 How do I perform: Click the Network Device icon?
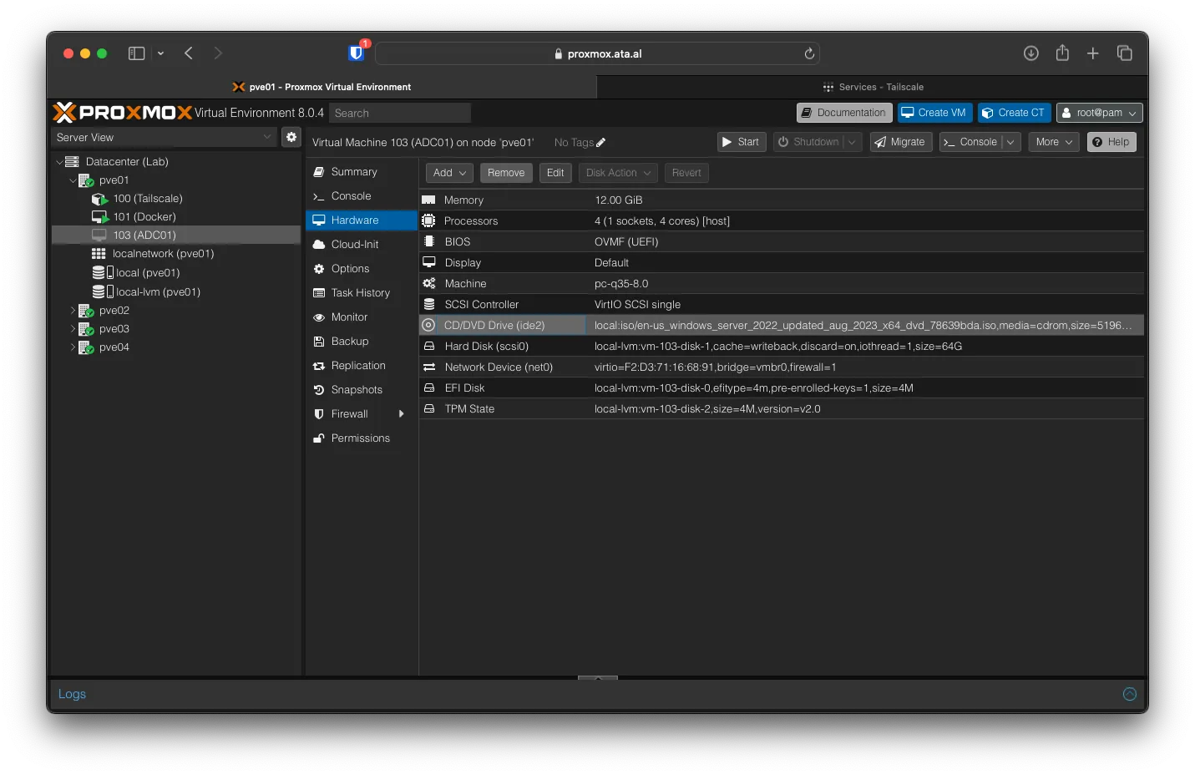coord(429,367)
